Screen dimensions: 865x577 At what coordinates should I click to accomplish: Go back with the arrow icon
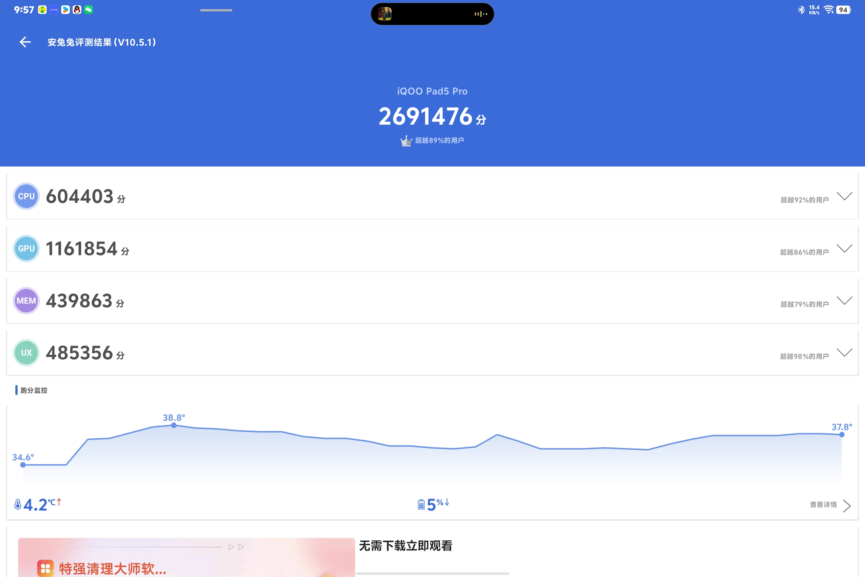25,42
